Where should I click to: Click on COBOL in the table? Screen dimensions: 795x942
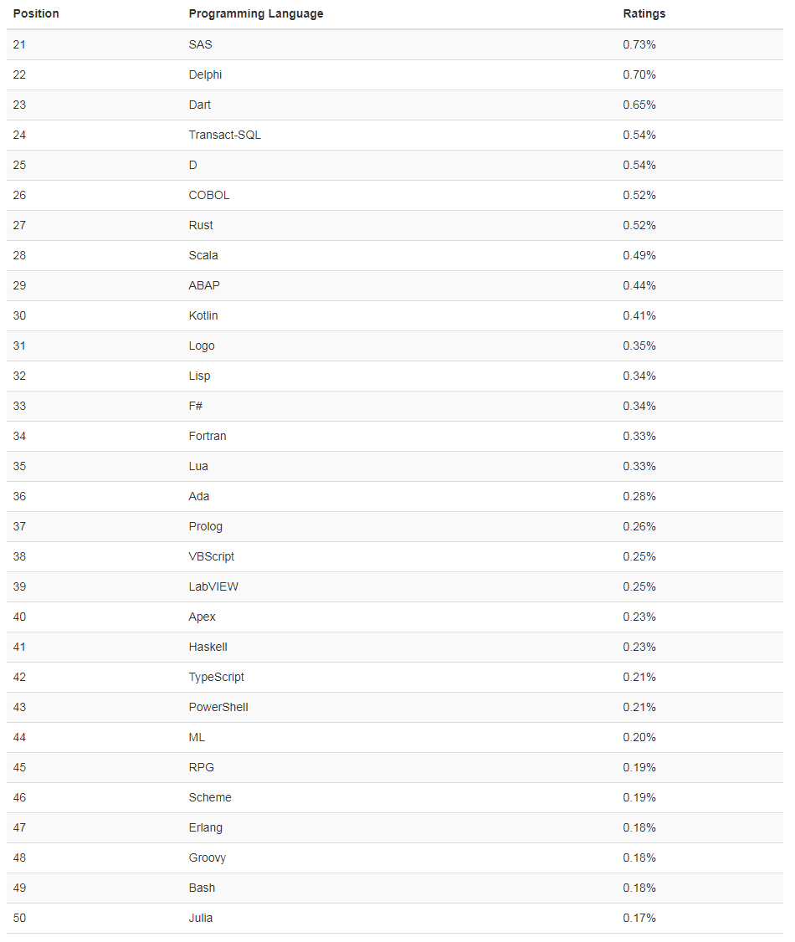[x=208, y=195]
